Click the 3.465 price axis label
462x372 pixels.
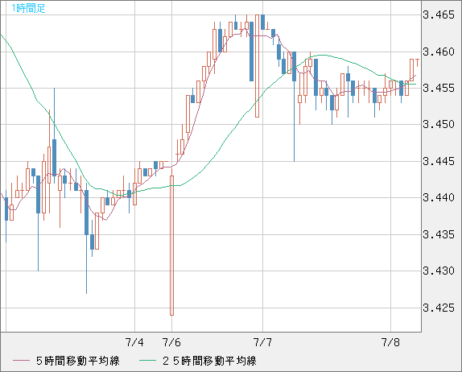[x=439, y=14]
